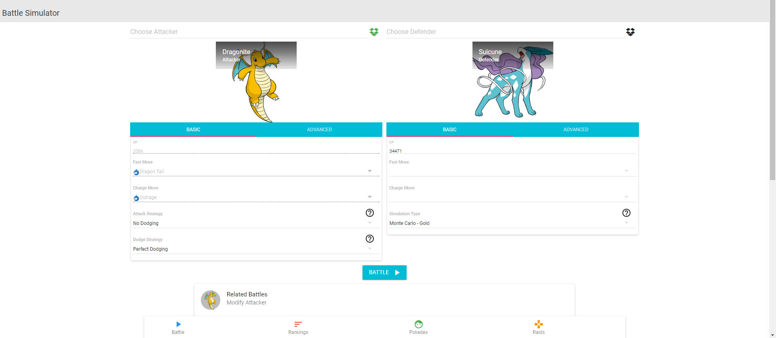The height and width of the screenshot is (338, 776).
Task: Open the Dodge Strategy help icon
Action: click(x=369, y=239)
